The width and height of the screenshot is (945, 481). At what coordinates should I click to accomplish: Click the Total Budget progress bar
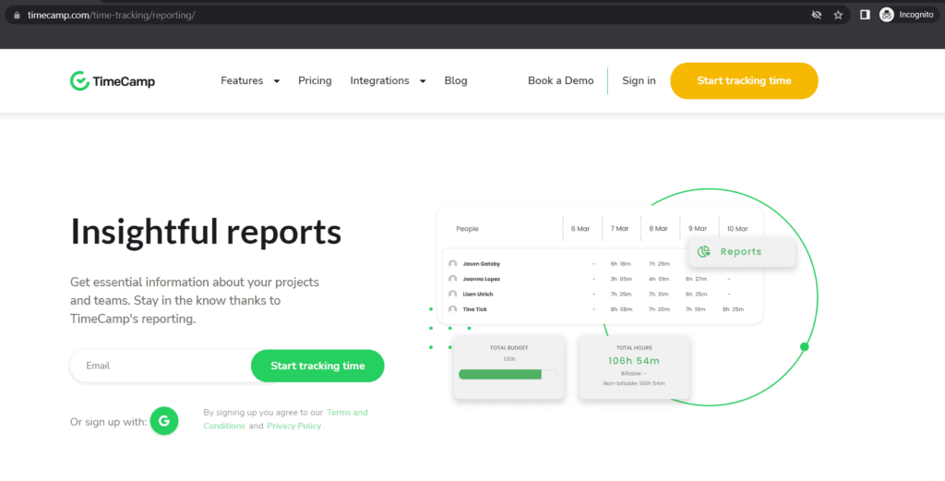(508, 374)
